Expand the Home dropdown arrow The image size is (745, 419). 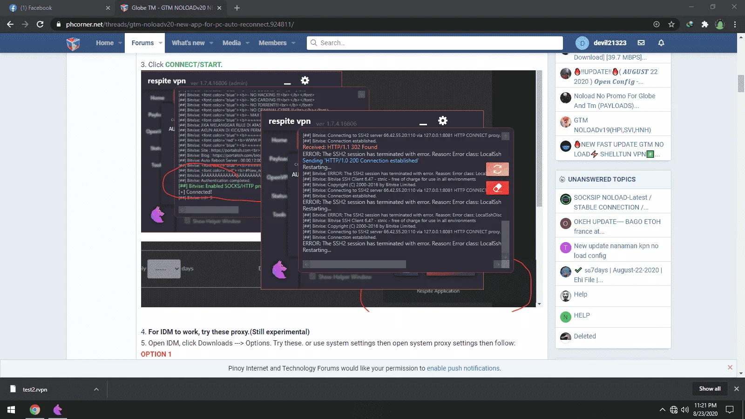[120, 43]
